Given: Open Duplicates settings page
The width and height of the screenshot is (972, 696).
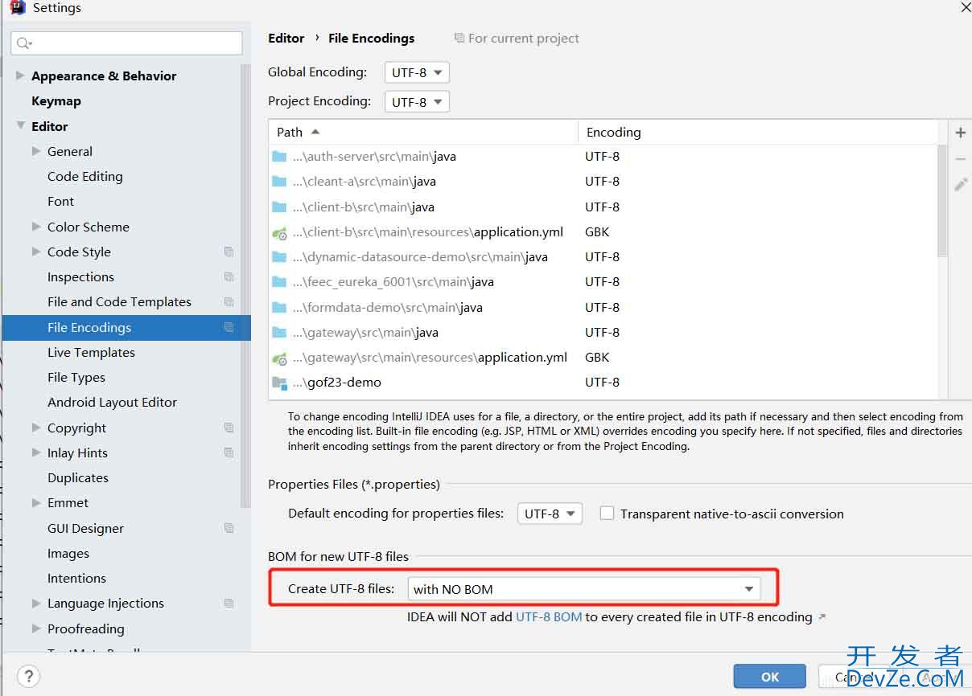Looking at the screenshot, I should point(78,478).
